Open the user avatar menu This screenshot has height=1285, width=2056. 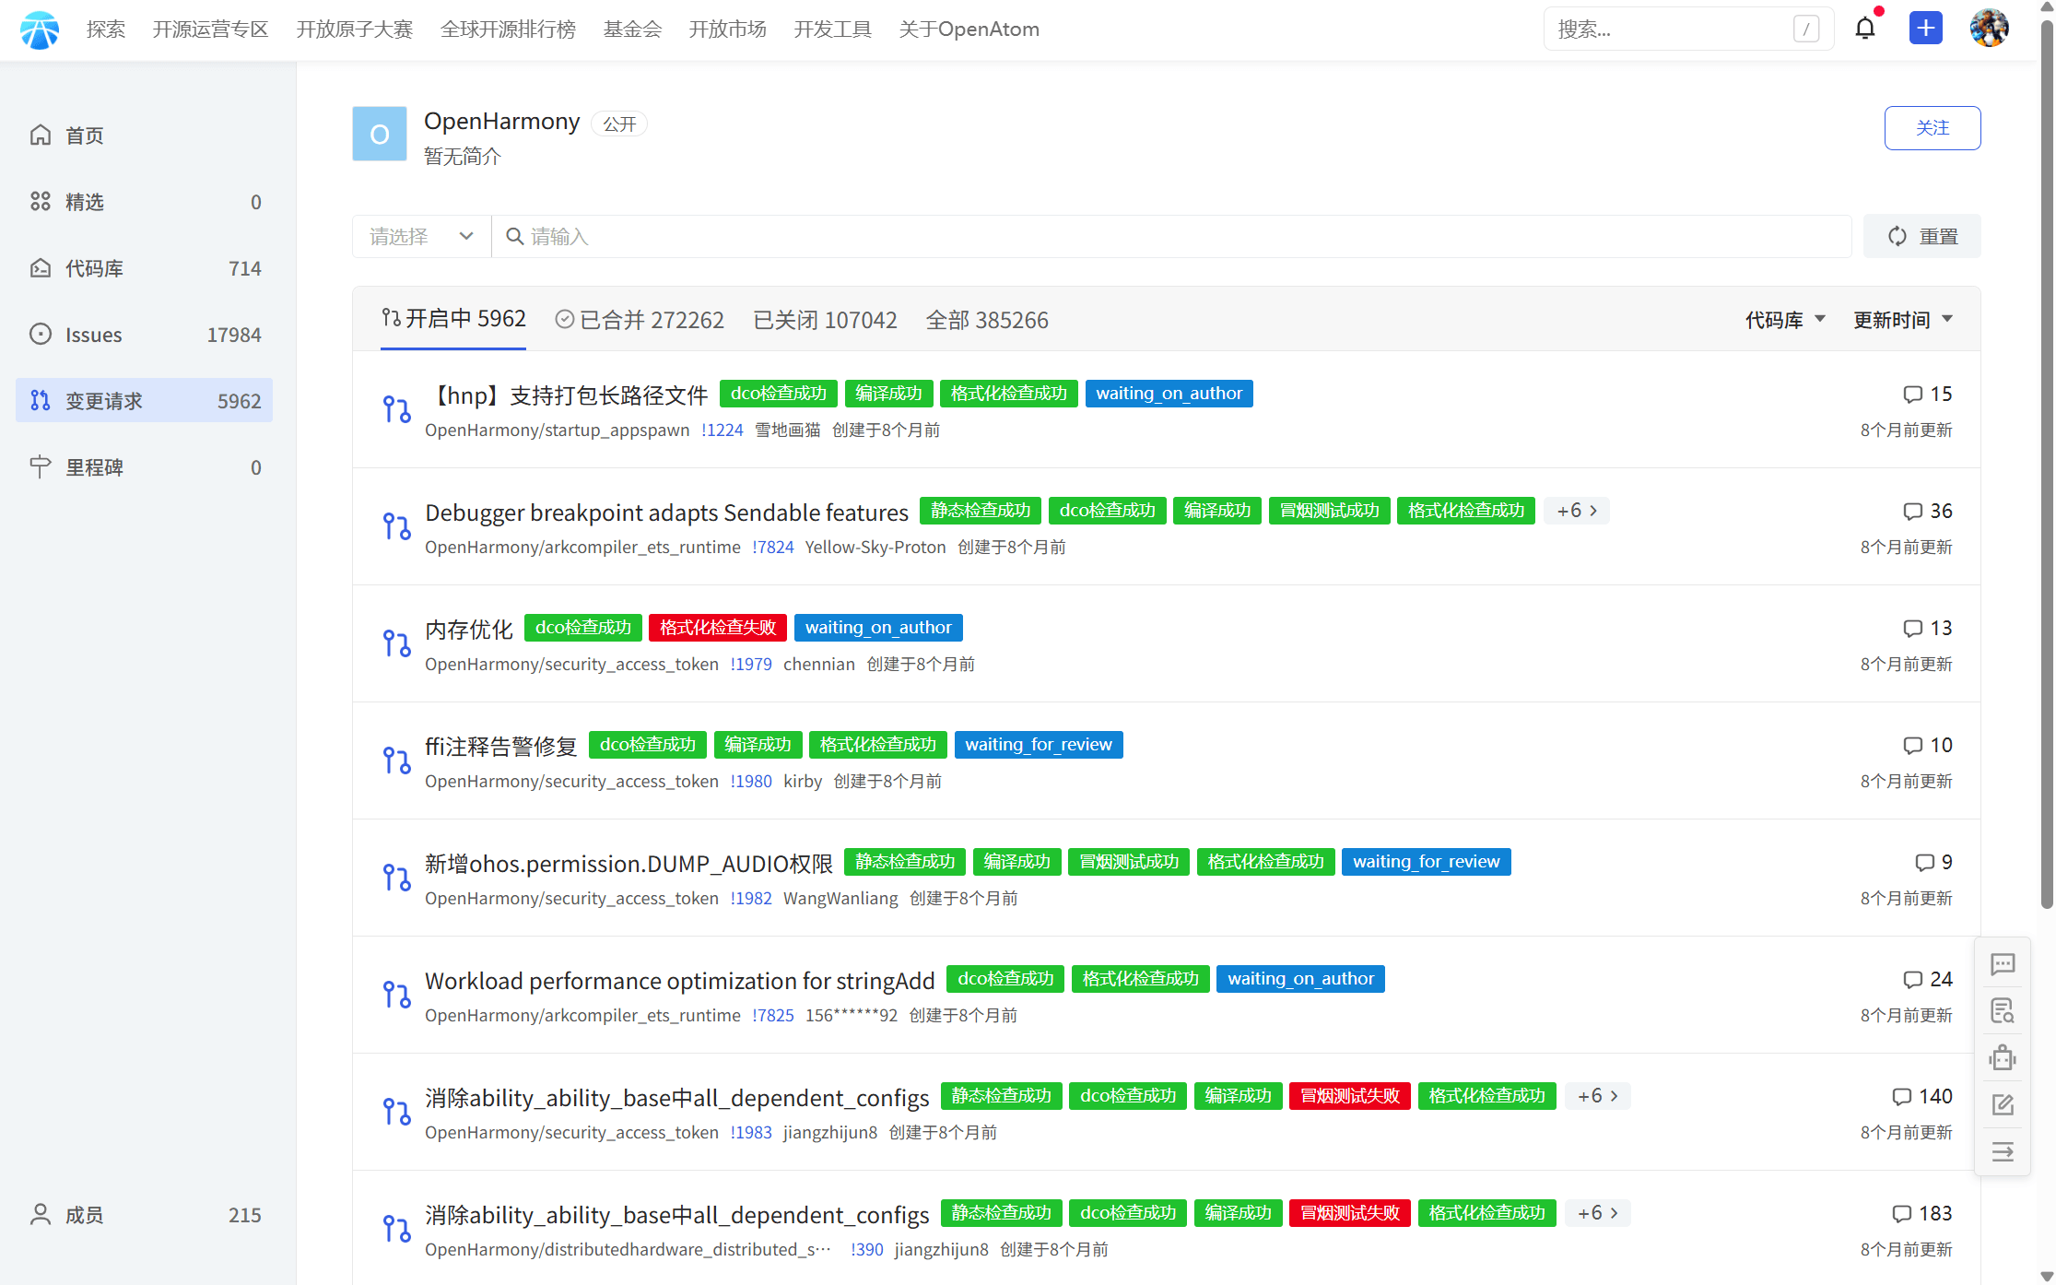[1989, 29]
